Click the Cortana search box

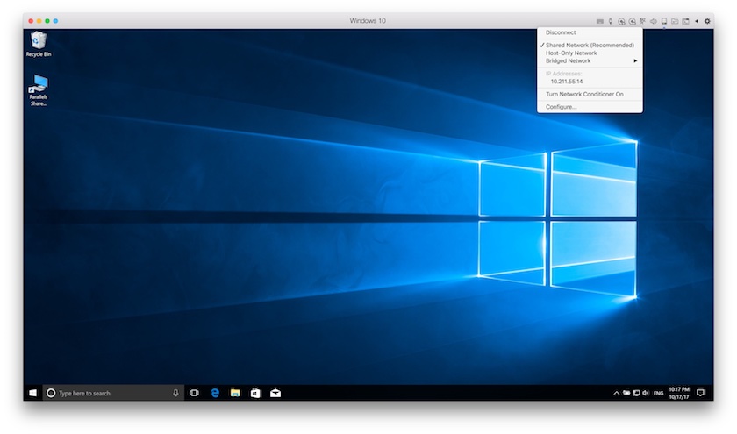tap(113, 393)
